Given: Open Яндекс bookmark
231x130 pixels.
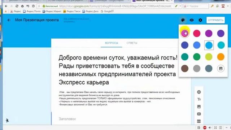Looking at the screenshot, I should click(x=16, y=11).
